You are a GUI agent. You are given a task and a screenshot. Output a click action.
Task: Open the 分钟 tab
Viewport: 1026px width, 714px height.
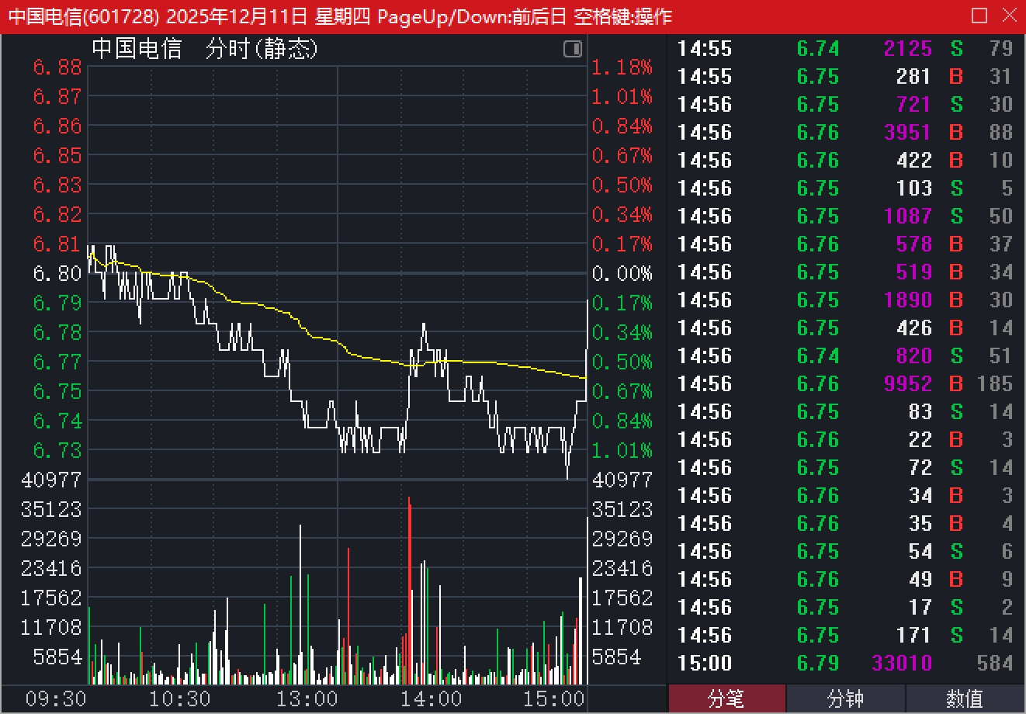pyautogui.click(x=846, y=698)
